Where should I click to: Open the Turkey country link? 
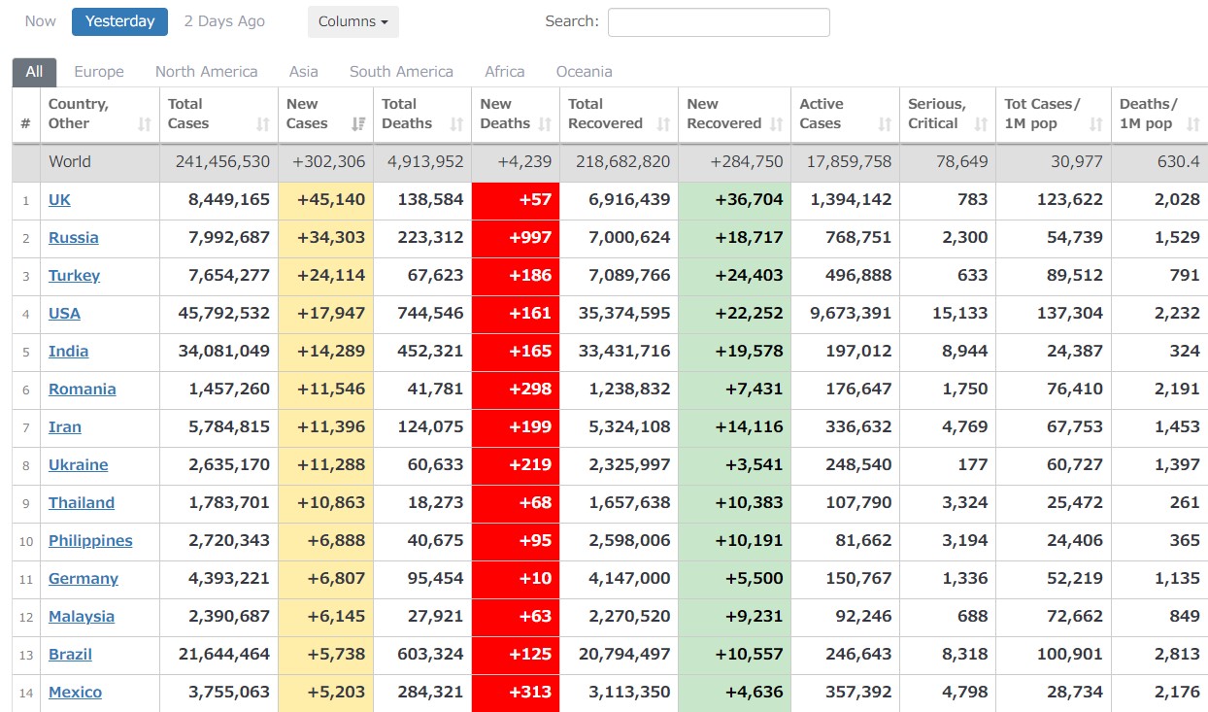pos(75,276)
